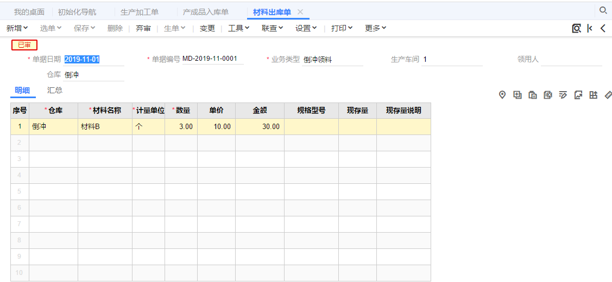Switch to the 汇总 summary tab
Screen dimensions: 612x282
pos(55,90)
